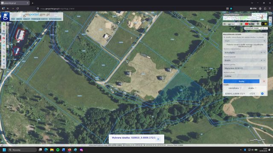Click the blue Szukaj button
Viewport: 273px width, 153px height.
[x=241, y=81]
